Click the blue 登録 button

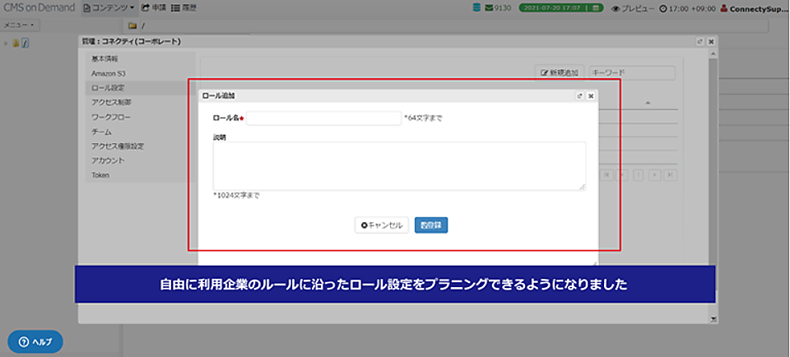click(431, 225)
